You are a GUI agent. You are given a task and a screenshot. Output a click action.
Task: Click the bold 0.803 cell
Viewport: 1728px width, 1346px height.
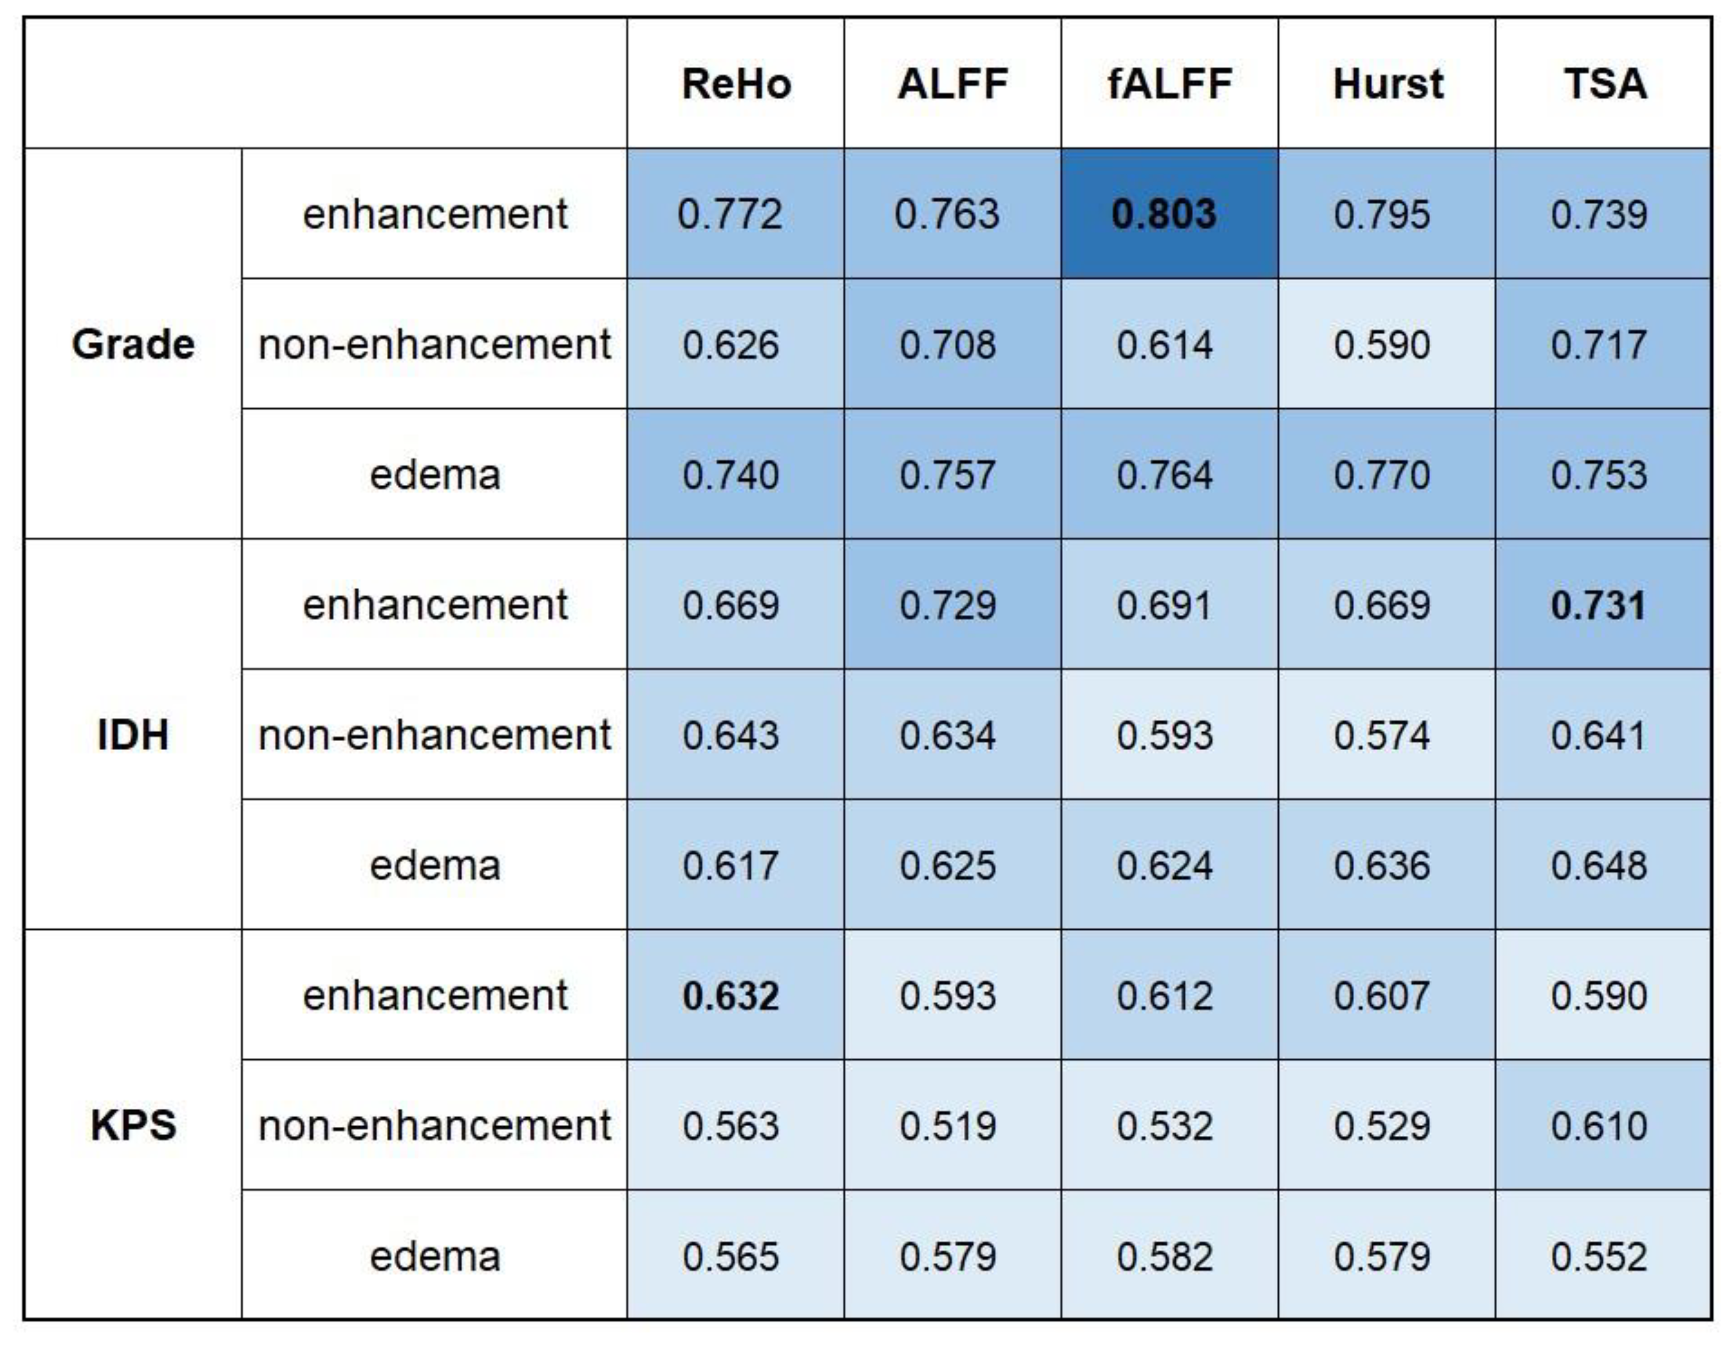point(1164,214)
